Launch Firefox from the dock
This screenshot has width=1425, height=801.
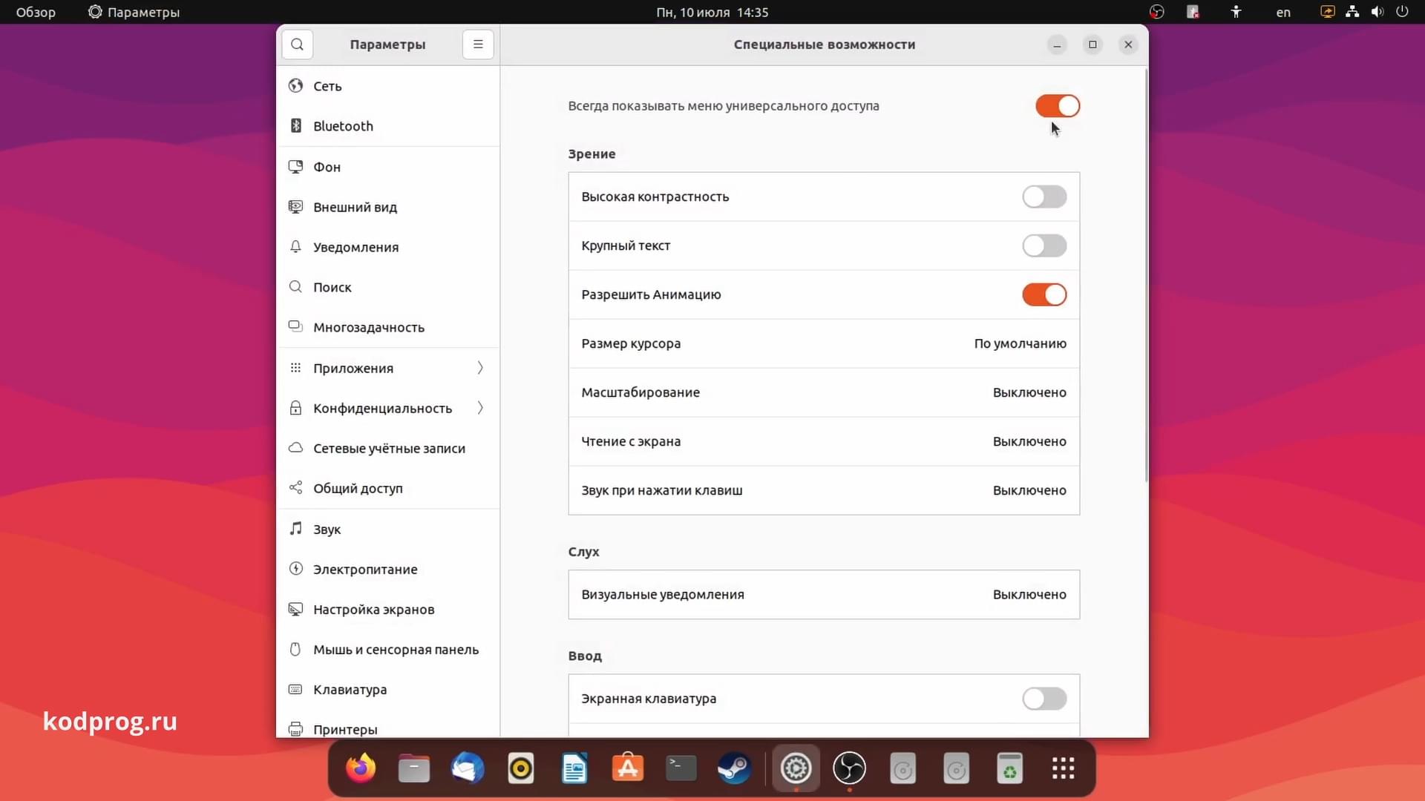361,768
